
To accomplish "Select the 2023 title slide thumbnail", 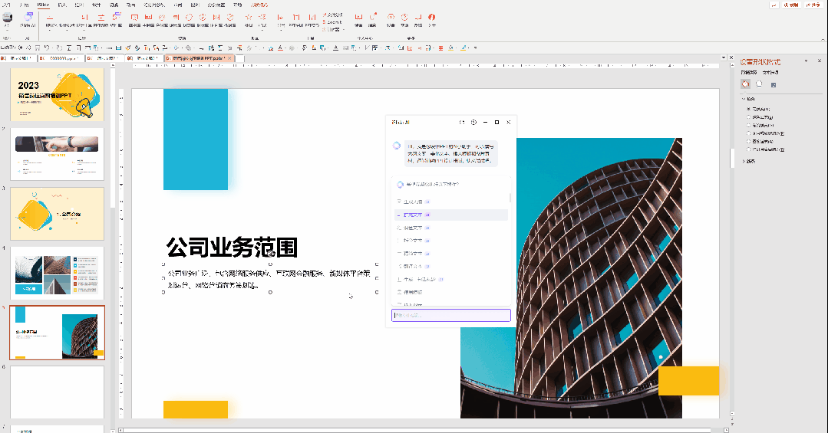I will pyautogui.click(x=57, y=94).
